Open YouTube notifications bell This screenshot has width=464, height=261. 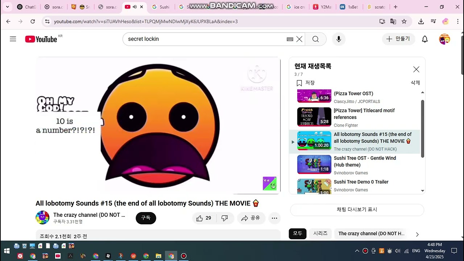click(x=425, y=39)
